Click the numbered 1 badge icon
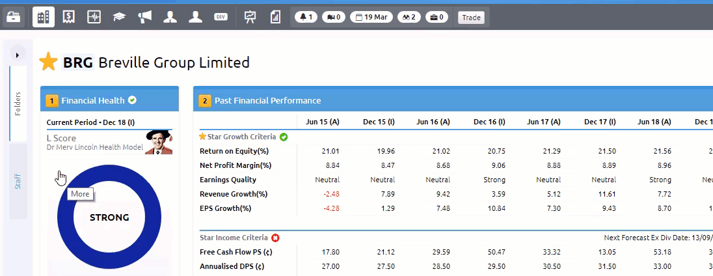The height and width of the screenshot is (276, 713). coord(52,100)
